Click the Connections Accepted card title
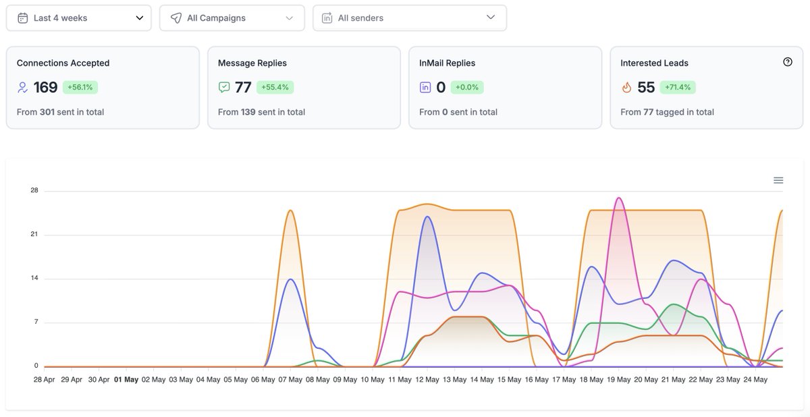Screen dimensions: 810x417 pyautogui.click(x=63, y=63)
